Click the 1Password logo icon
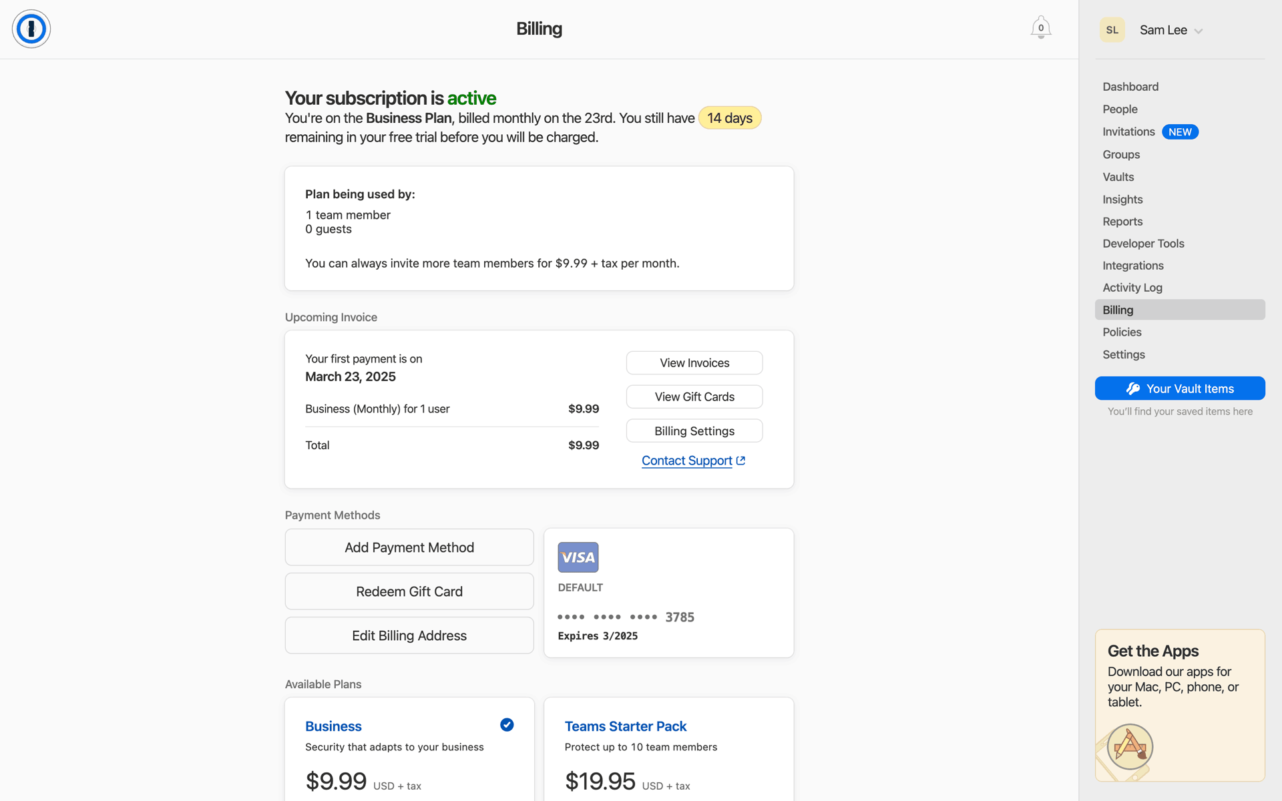Viewport: 1282px width, 801px height. 31,29
